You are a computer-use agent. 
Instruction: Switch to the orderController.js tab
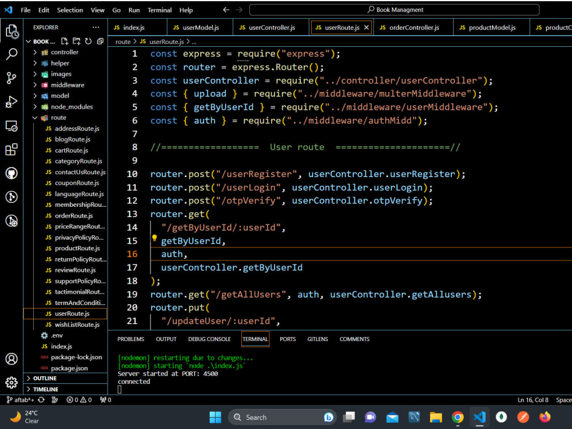point(414,27)
